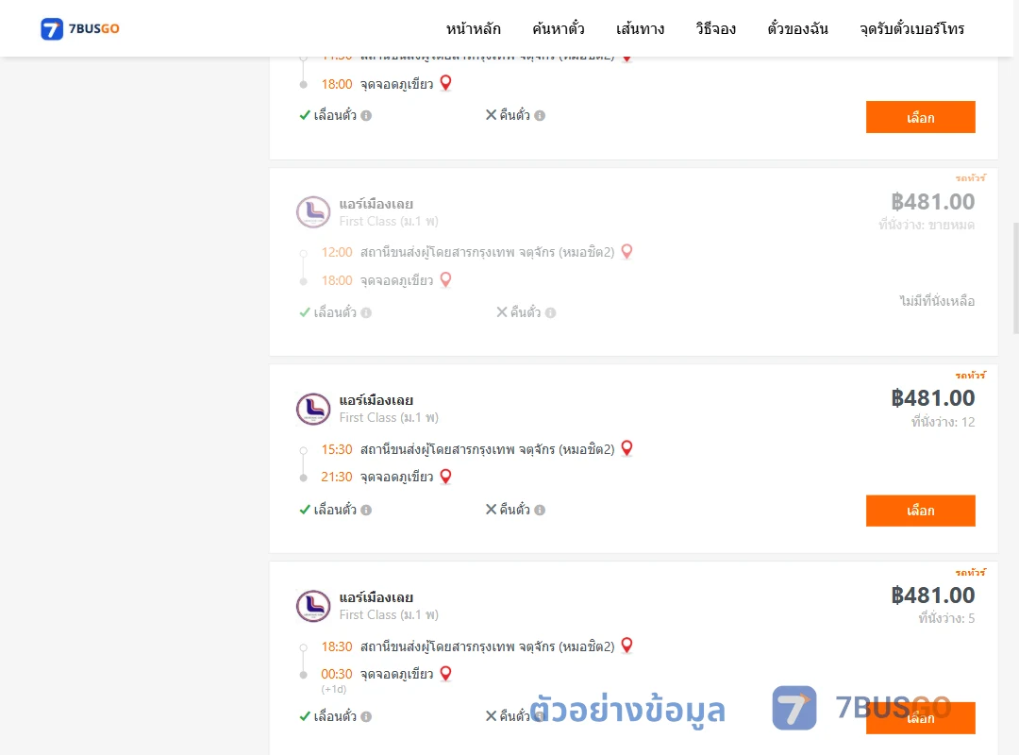Click the รถทัวร์ tag on 15:30 trip card
This screenshot has height=755, width=1019.
point(970,376)
